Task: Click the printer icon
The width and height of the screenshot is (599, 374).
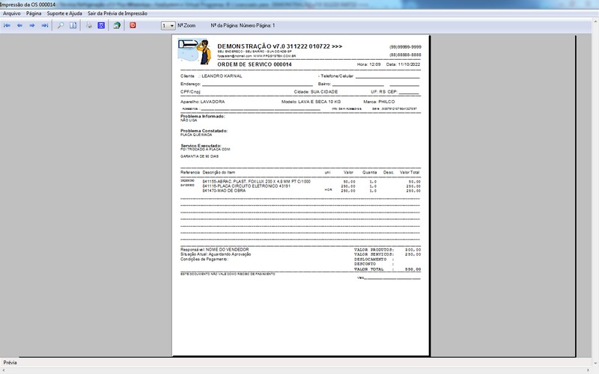Action: 88,25
